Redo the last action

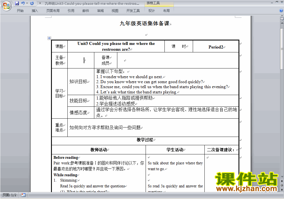32,3
